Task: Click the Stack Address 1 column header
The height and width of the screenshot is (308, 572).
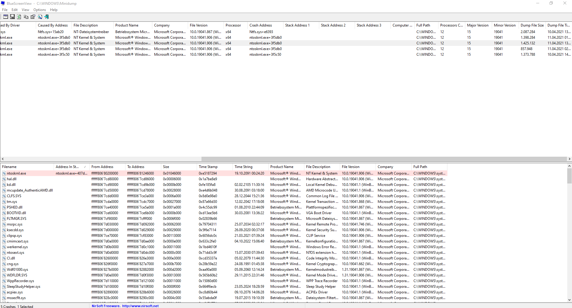Action: tap(301, 25)
